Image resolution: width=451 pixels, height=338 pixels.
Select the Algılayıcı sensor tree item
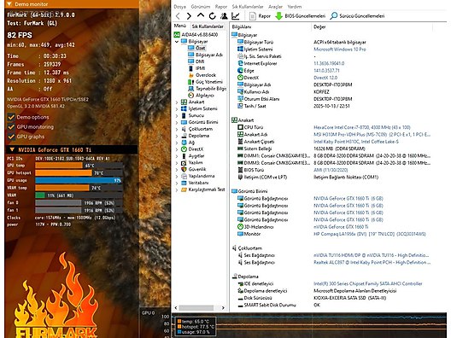[205, 96]
